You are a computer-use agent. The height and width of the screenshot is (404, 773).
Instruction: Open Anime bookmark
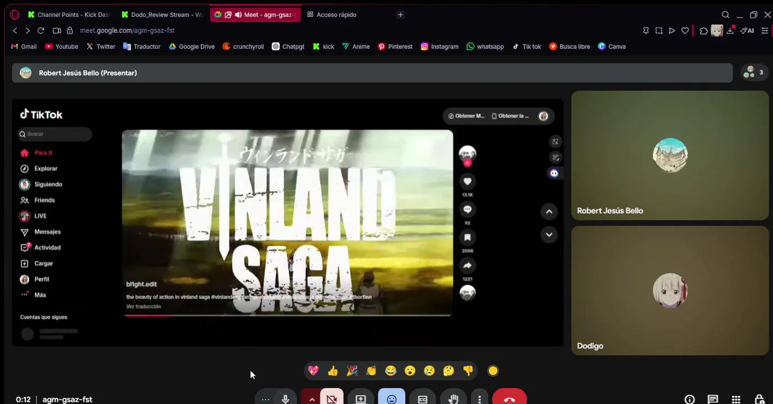(x=356, y=47)
